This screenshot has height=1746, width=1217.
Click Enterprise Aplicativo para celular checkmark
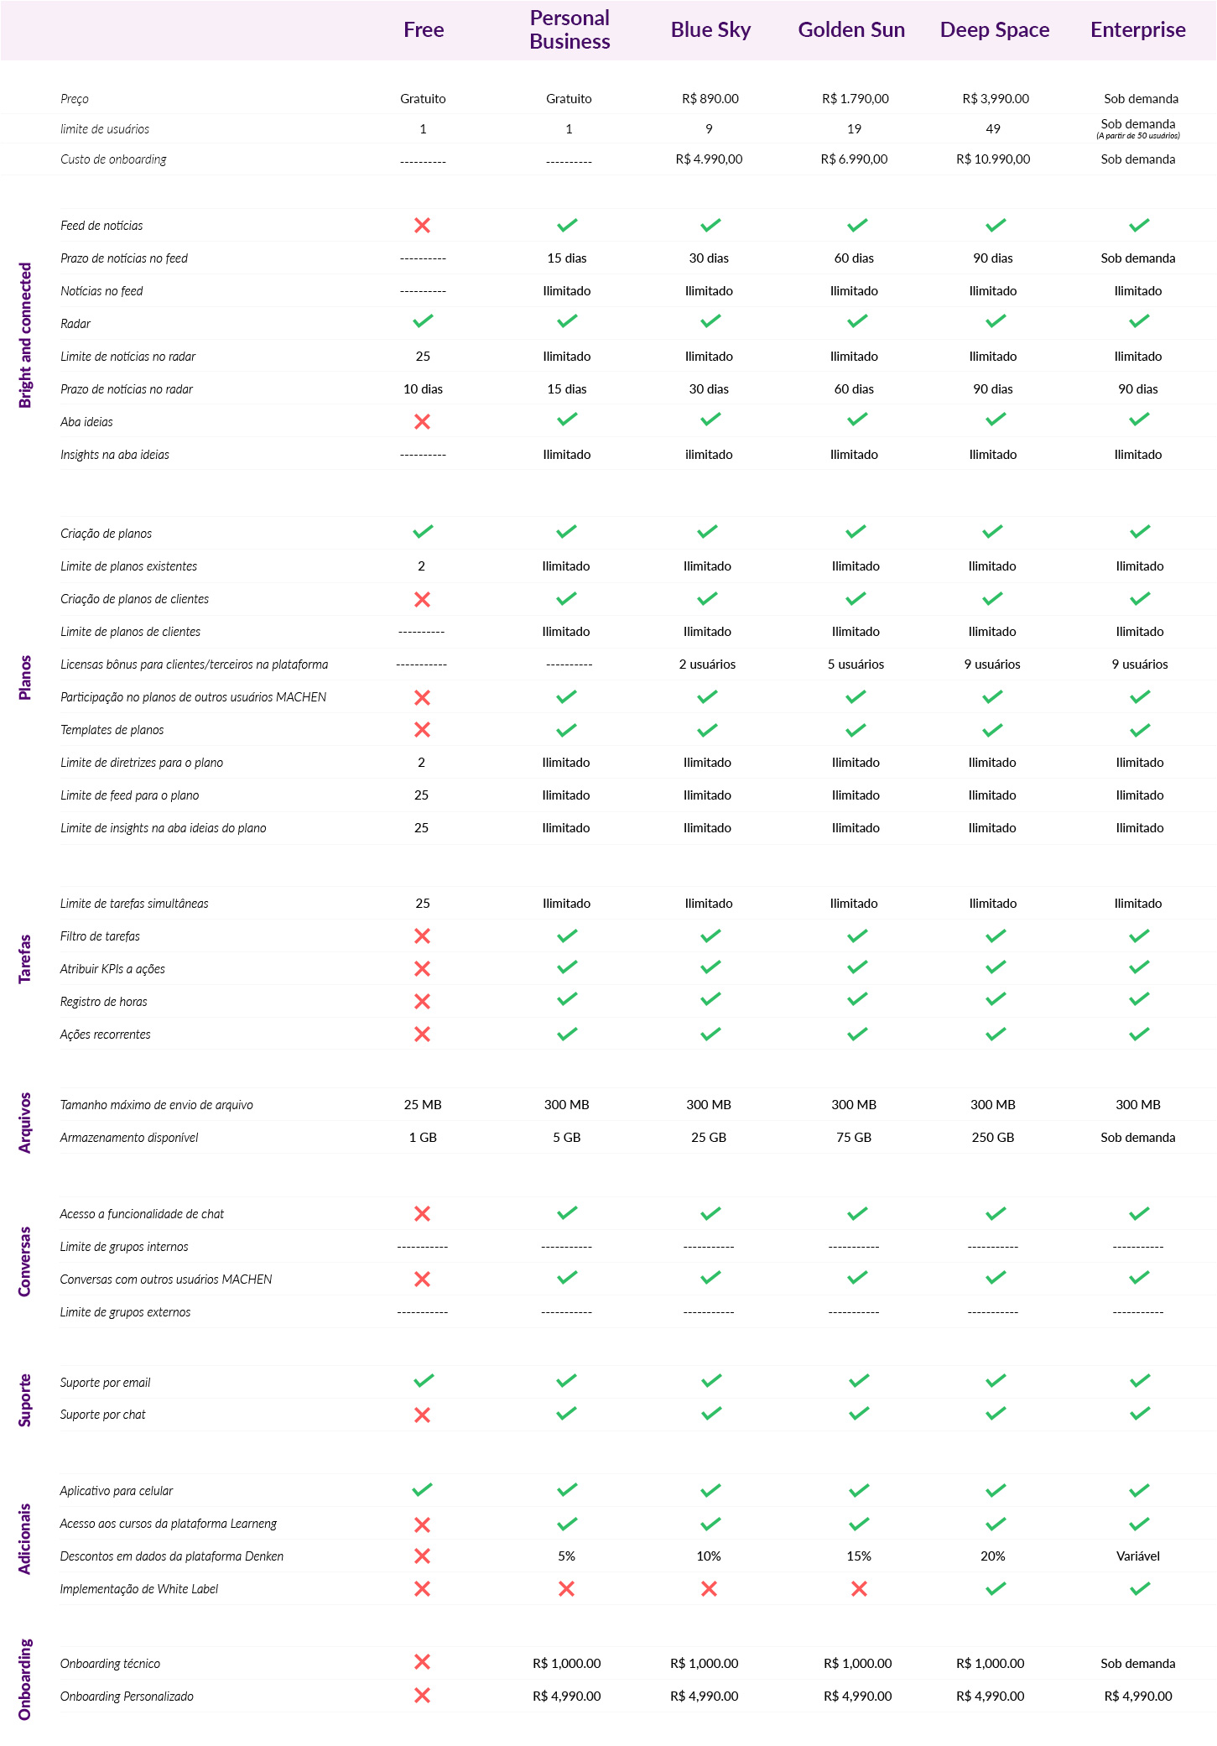tap(1139, 1490)
